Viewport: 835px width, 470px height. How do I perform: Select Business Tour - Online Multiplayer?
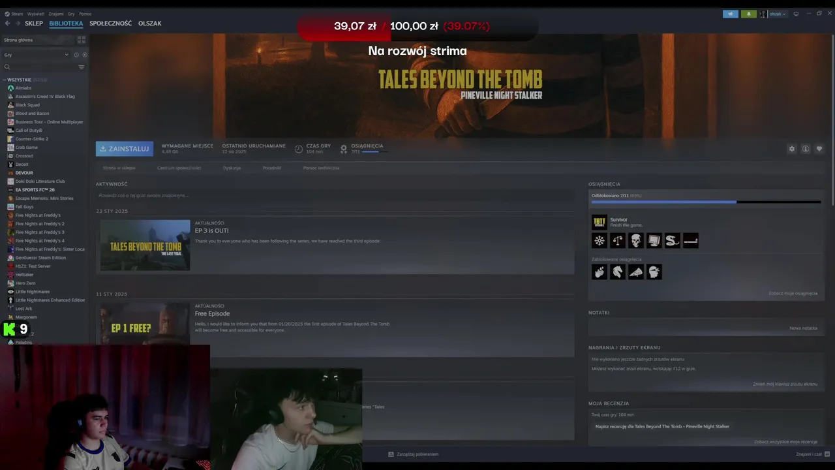coord(49,122)
